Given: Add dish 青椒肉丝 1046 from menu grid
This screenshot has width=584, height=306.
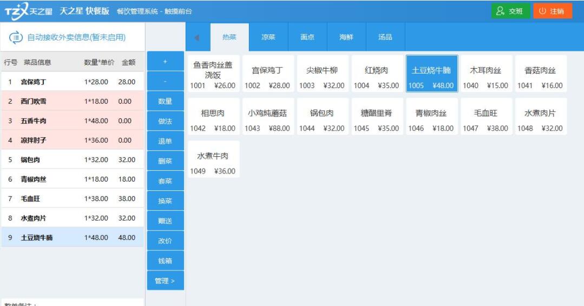Looking at the screenshot, I should (x=432, y=116).
